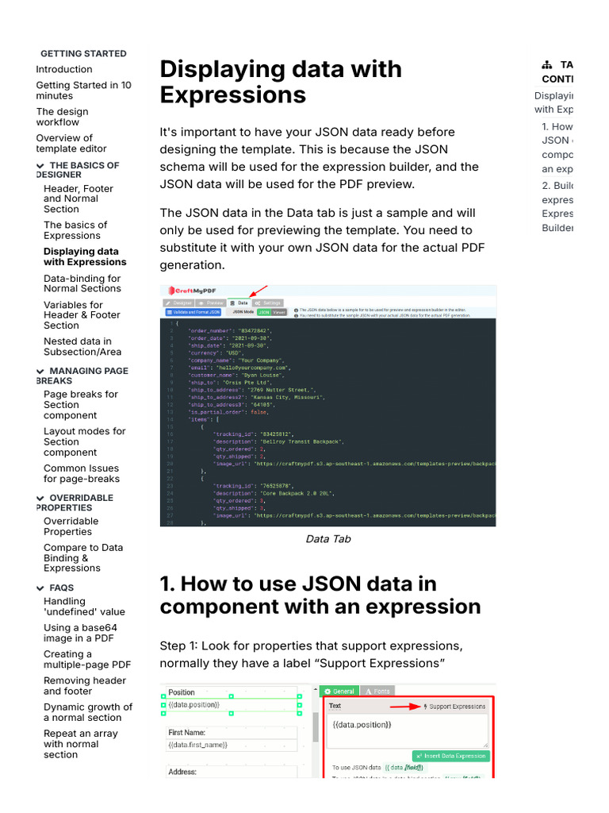The width and height of the screenshot is (609, 813).
Task: Click the Data Tab JSON screenshot image
Action: click(x=327, y=406)
